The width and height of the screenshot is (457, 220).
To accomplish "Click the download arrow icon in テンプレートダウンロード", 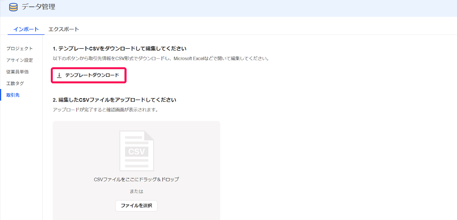I will 59,75.
